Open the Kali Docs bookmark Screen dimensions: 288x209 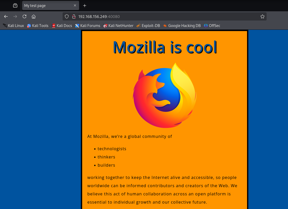(62, 26)
